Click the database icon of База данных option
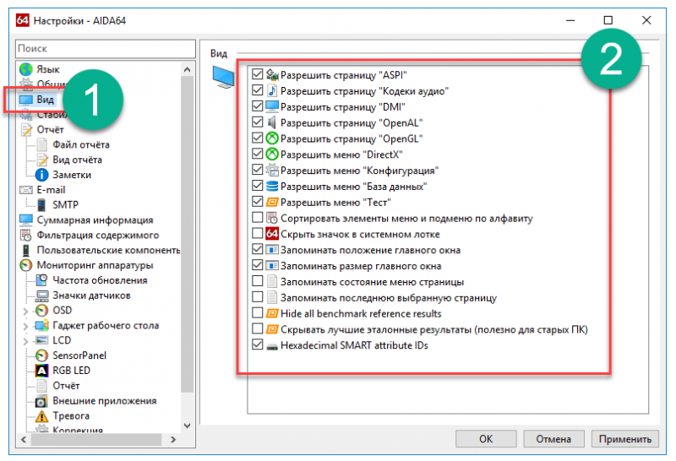Image resolution: width=676 pixels, height=461 pixels. (x=272, y=186)
